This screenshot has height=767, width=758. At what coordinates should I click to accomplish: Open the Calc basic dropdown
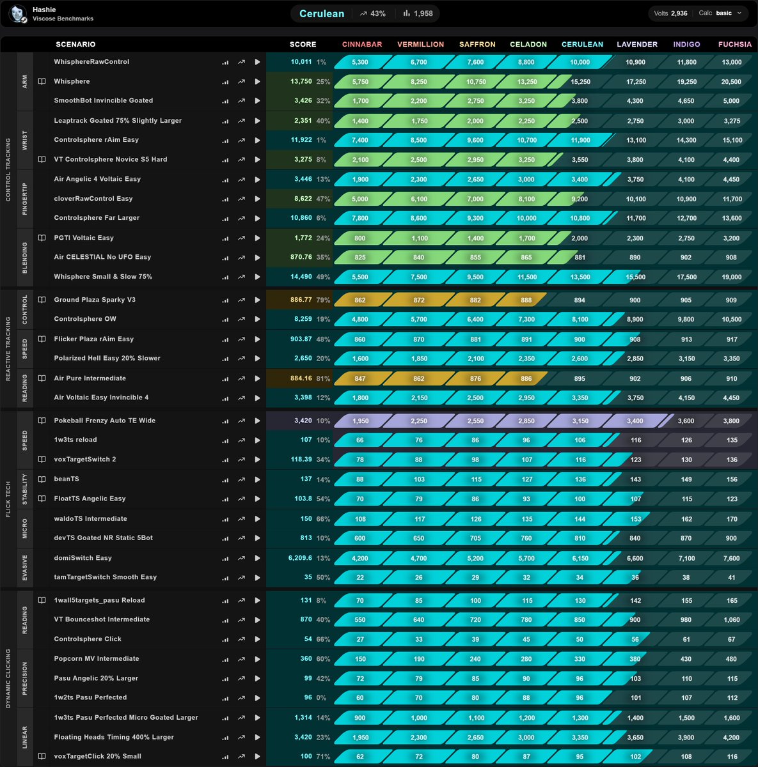tap(720, 13)
